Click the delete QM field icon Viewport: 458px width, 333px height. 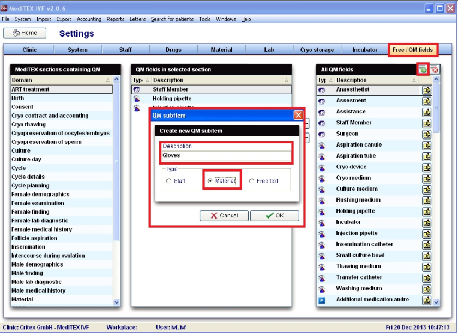(x=435, y=69)
